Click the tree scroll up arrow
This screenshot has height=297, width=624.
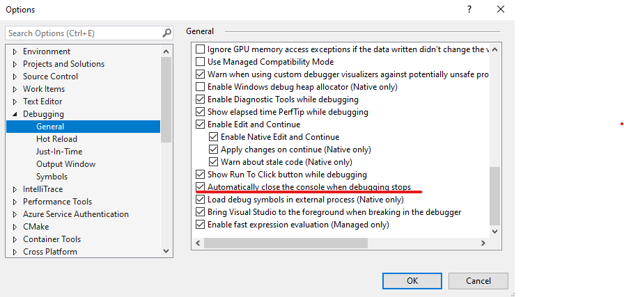(166, 51)
